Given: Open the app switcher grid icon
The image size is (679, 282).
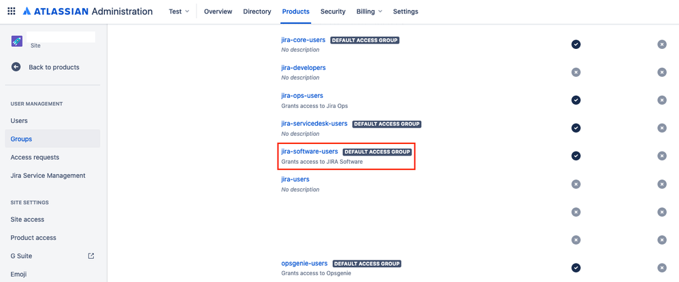Looking at the screenshot, I should tap(12, 12).
